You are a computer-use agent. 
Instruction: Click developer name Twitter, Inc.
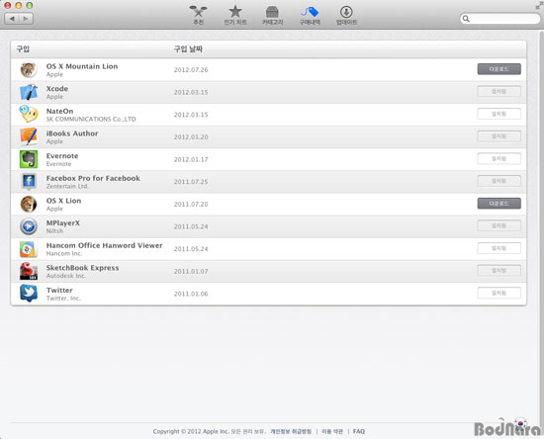pos(63,299)
